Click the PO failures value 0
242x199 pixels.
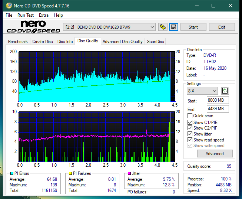point(174,192)
